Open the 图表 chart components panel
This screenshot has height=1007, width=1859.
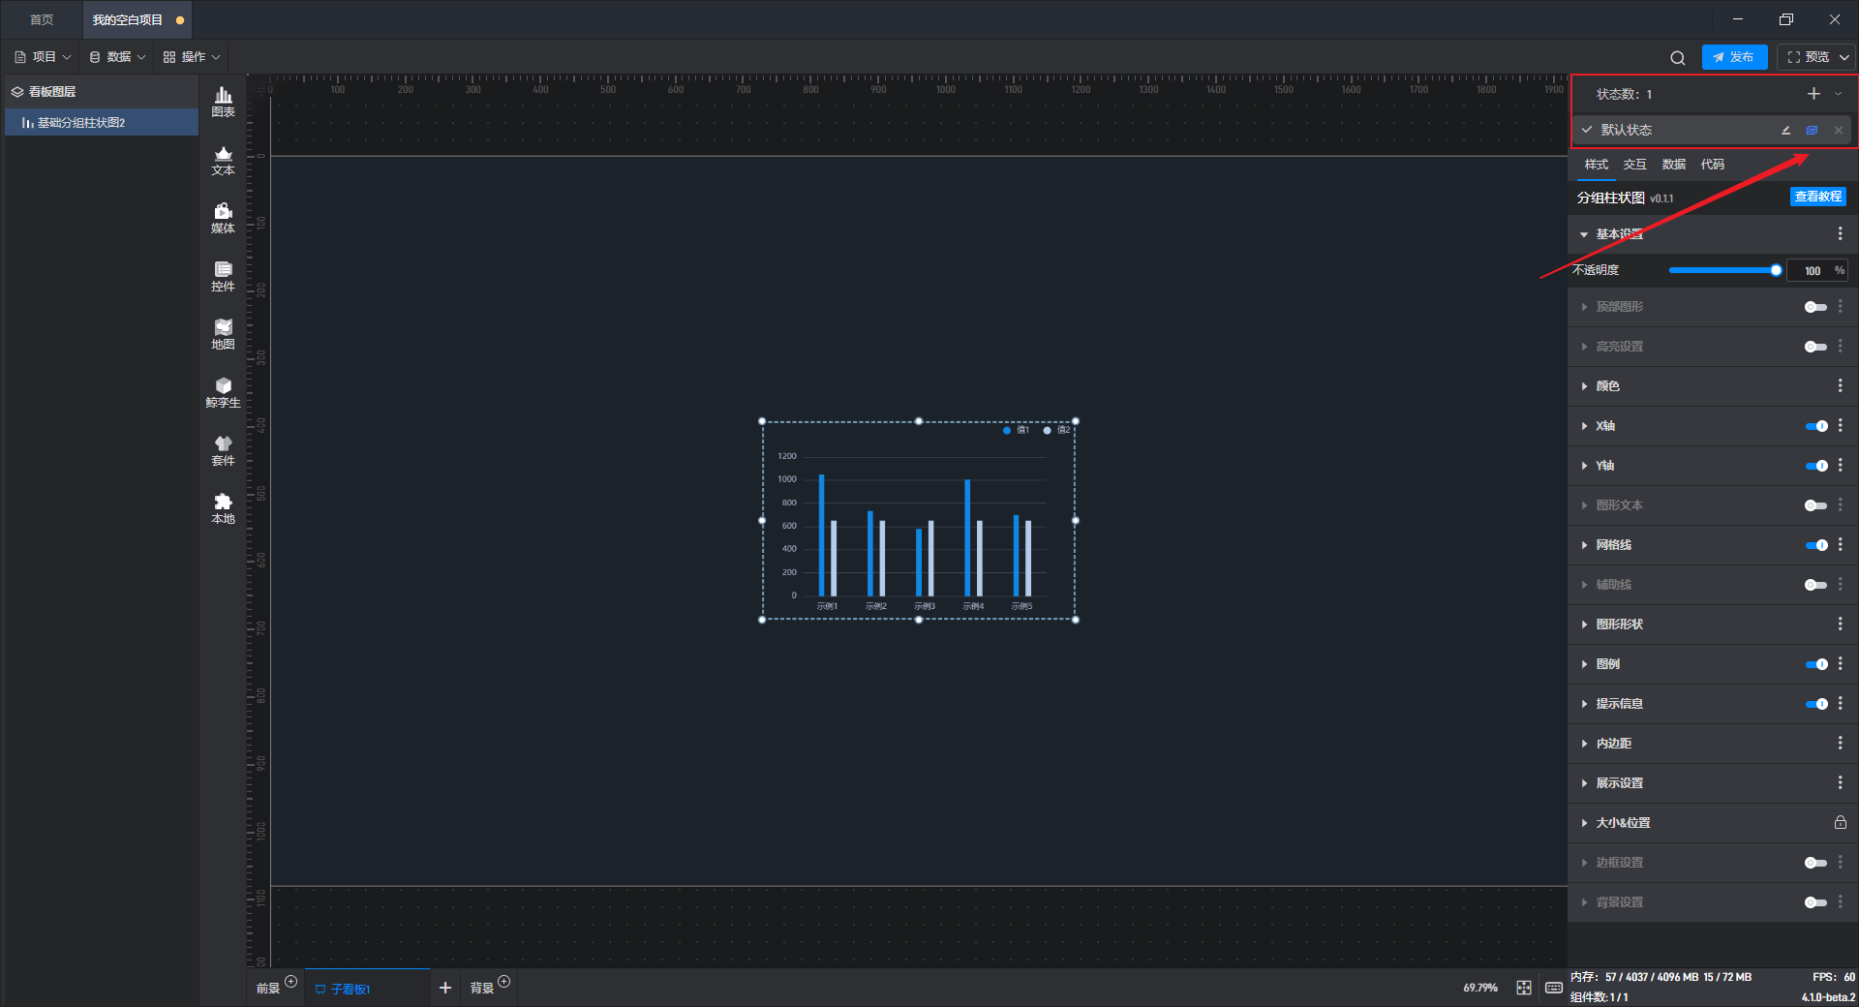[223, 102]
